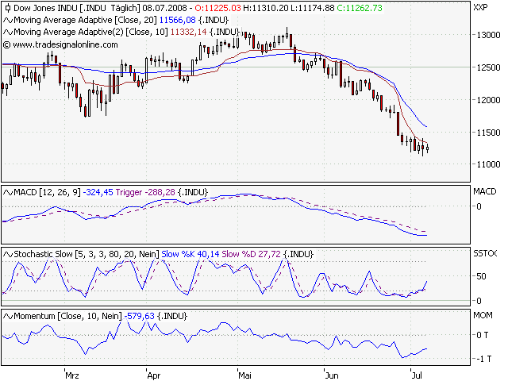Click the XXP price axis label

coord(480,8)
